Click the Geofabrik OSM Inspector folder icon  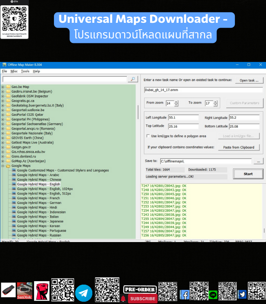[x=8, y=96]
